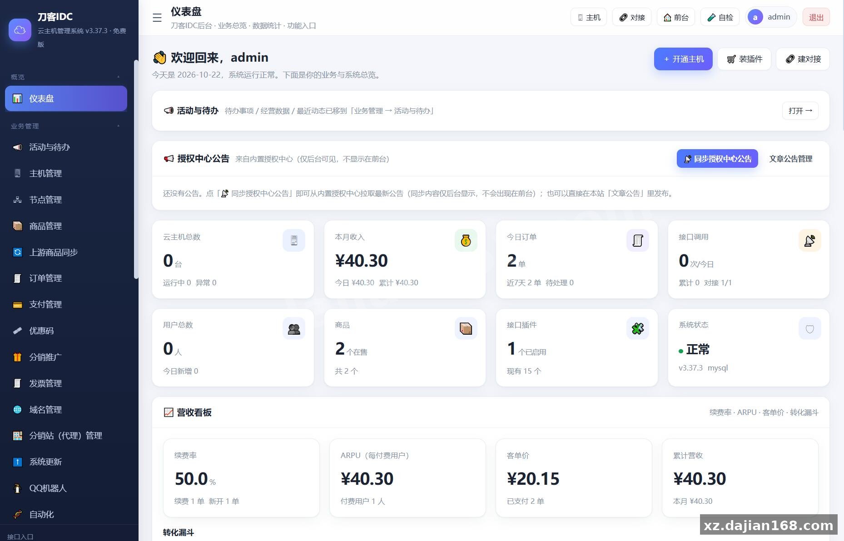
Task: Open 订单管理 sidebar item
Action: pos(66,278)
